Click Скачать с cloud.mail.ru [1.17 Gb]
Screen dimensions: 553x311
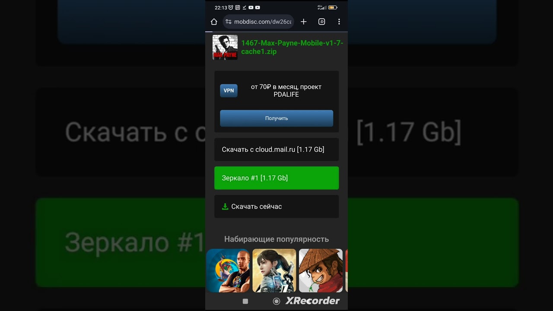click(276, 149)
